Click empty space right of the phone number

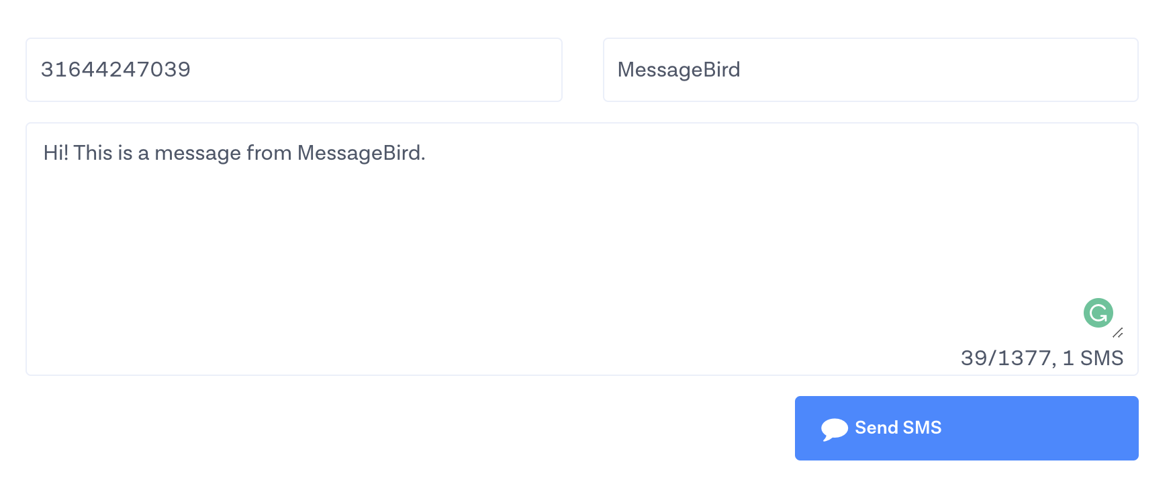(403, 70)
